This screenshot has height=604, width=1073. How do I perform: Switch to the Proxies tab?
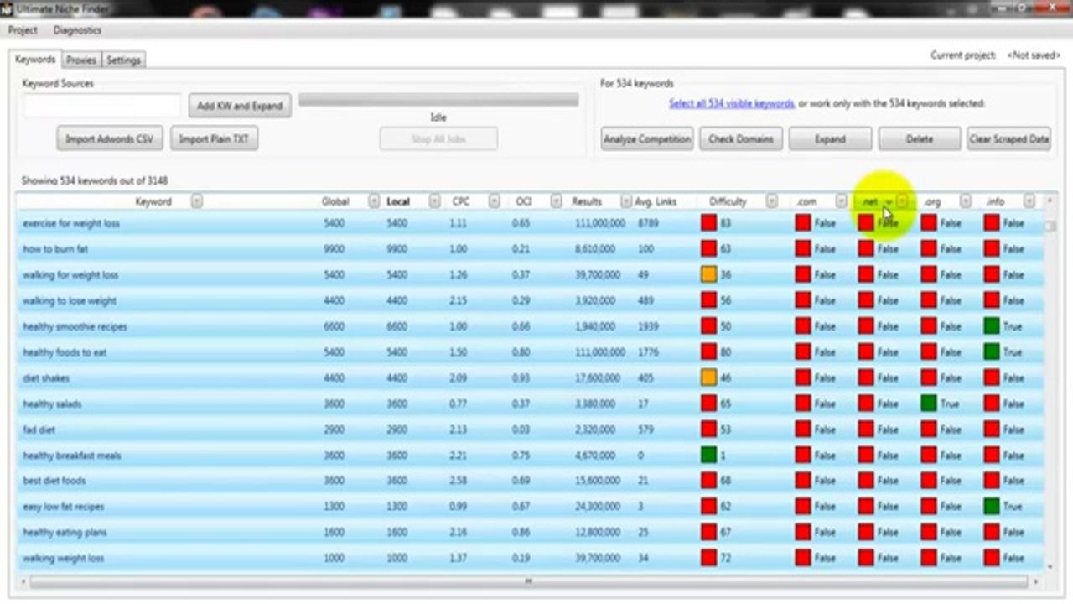point(81,60)
